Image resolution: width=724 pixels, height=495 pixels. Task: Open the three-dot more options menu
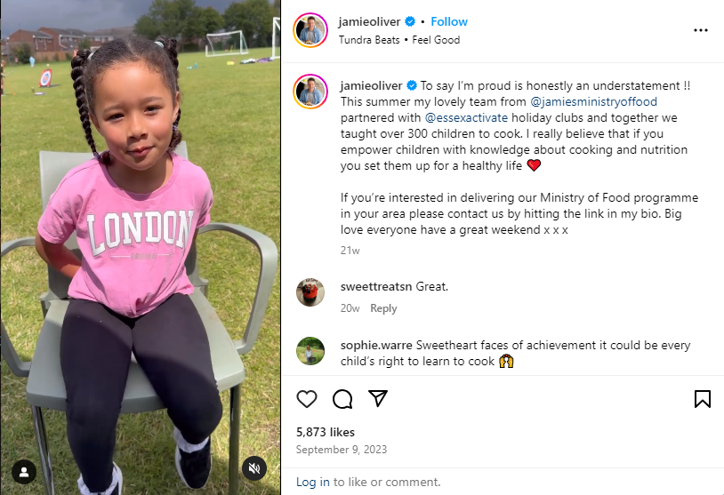(x=701, y=30)
